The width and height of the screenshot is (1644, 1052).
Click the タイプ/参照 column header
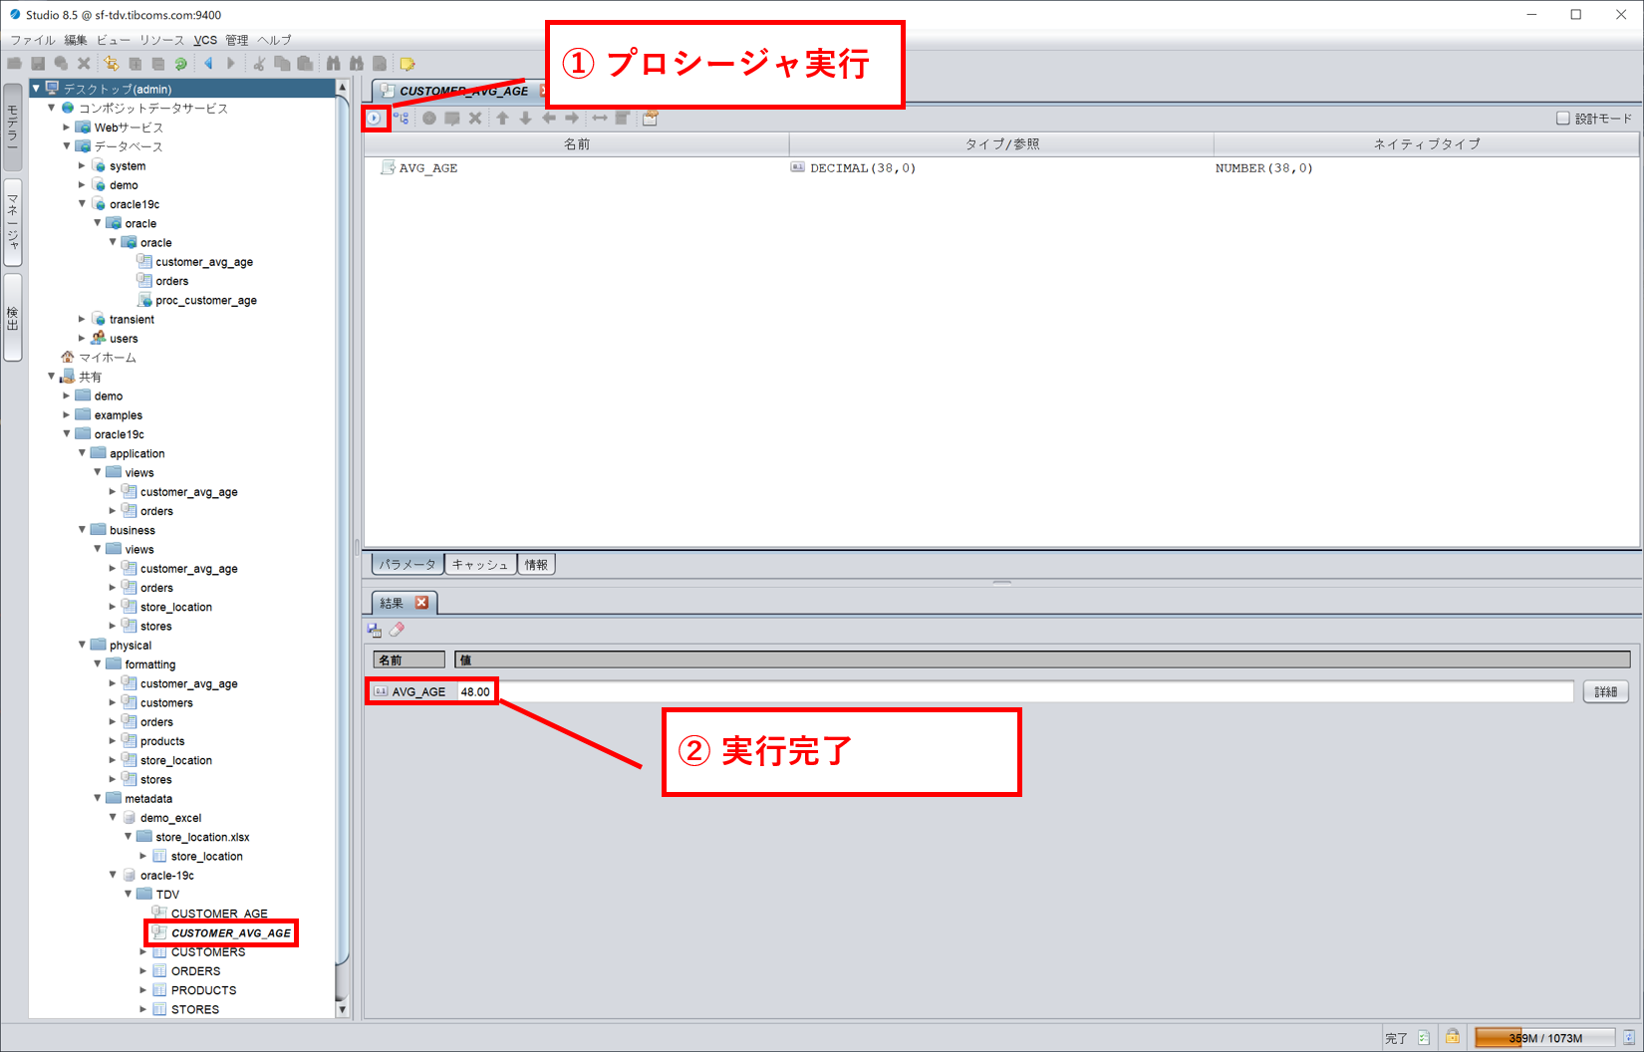(1001, 144)
